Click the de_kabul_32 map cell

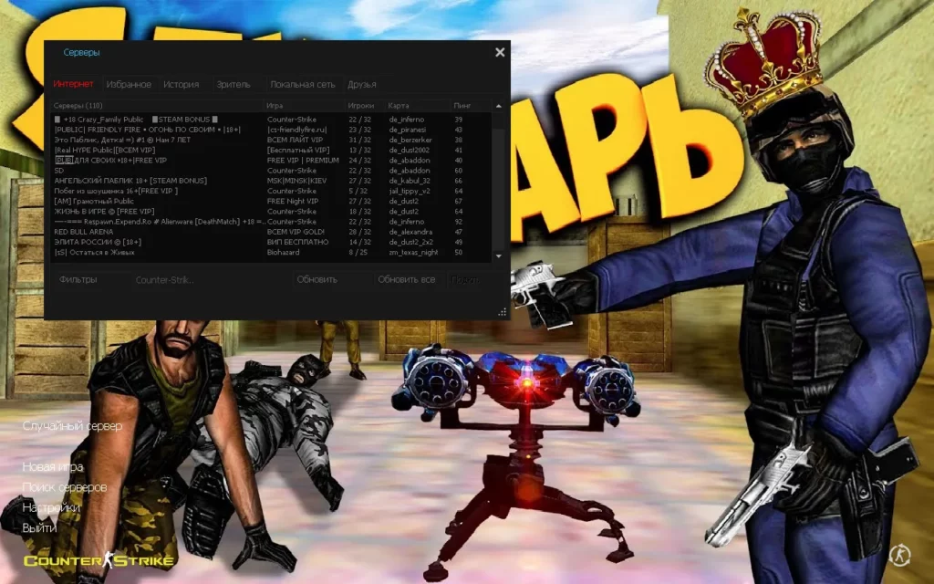(410, 181)
